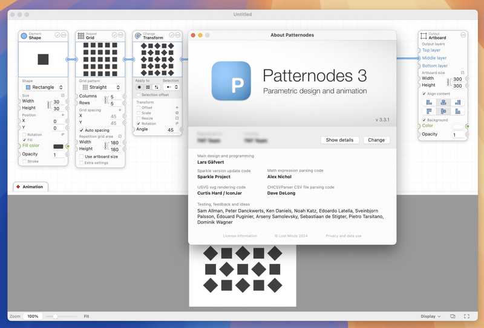Click the checkmark icon on Shape node
Image resolution: width=484 pixels, height=328 pixels.
(x=57, y=35)
